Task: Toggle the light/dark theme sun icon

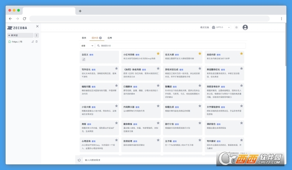Action: (236, 27)
